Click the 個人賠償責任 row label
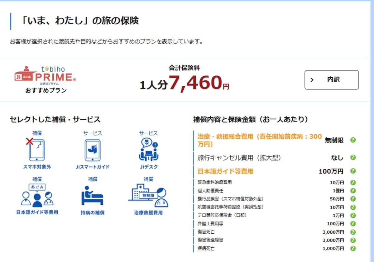Image resolution: width=374 pixels, height=262 pixels. coord(210,191)
